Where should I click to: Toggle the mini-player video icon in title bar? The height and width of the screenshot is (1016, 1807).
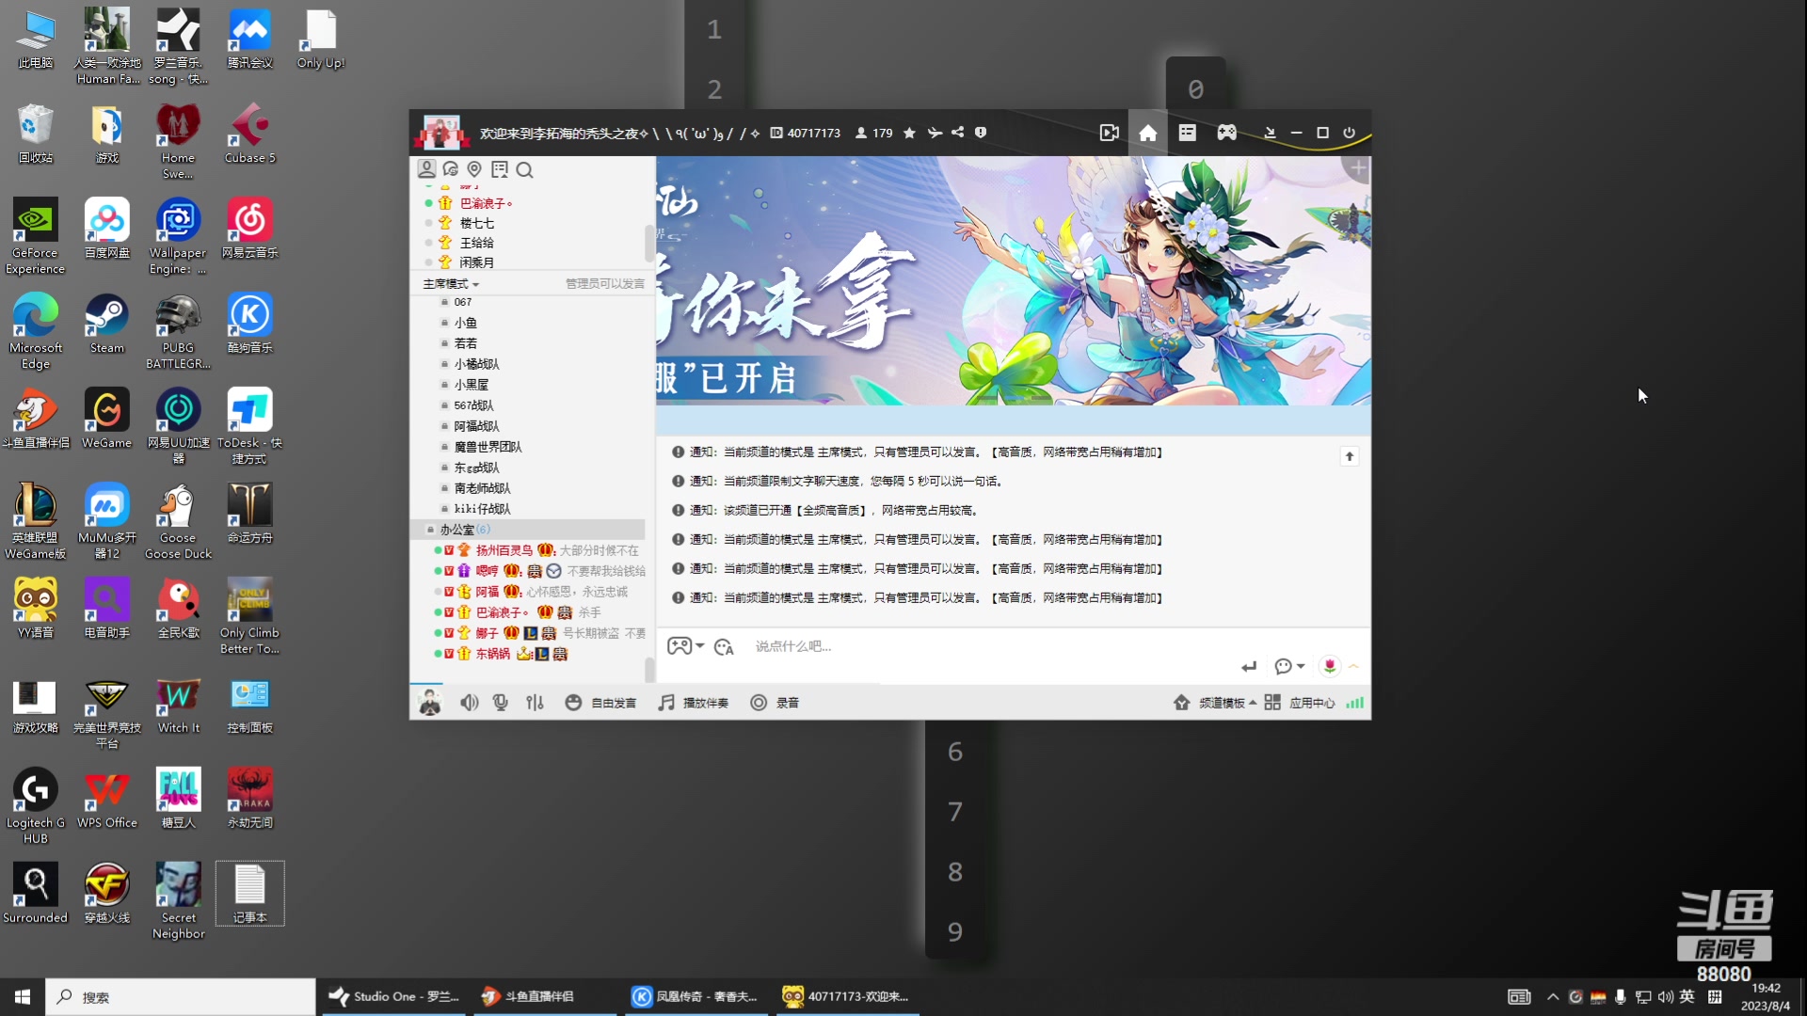pos(1109,133)
